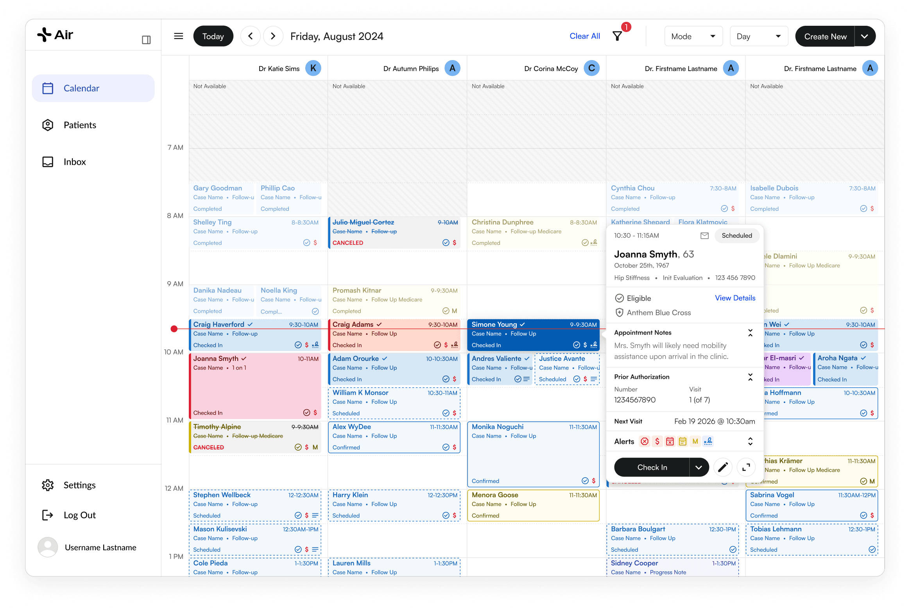Open the filter funnel icon
The image size is (910, 608).
point(618,36)
